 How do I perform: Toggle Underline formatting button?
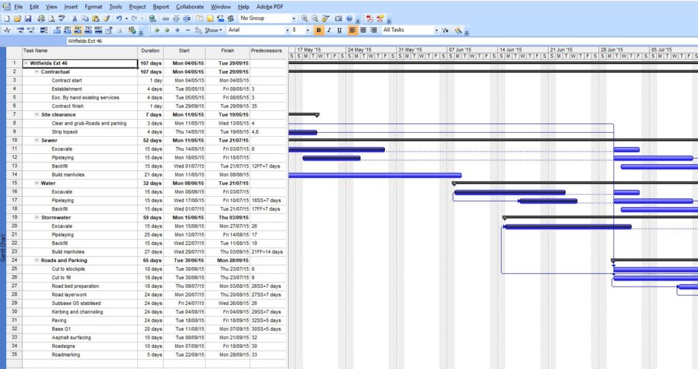[339, 30]
